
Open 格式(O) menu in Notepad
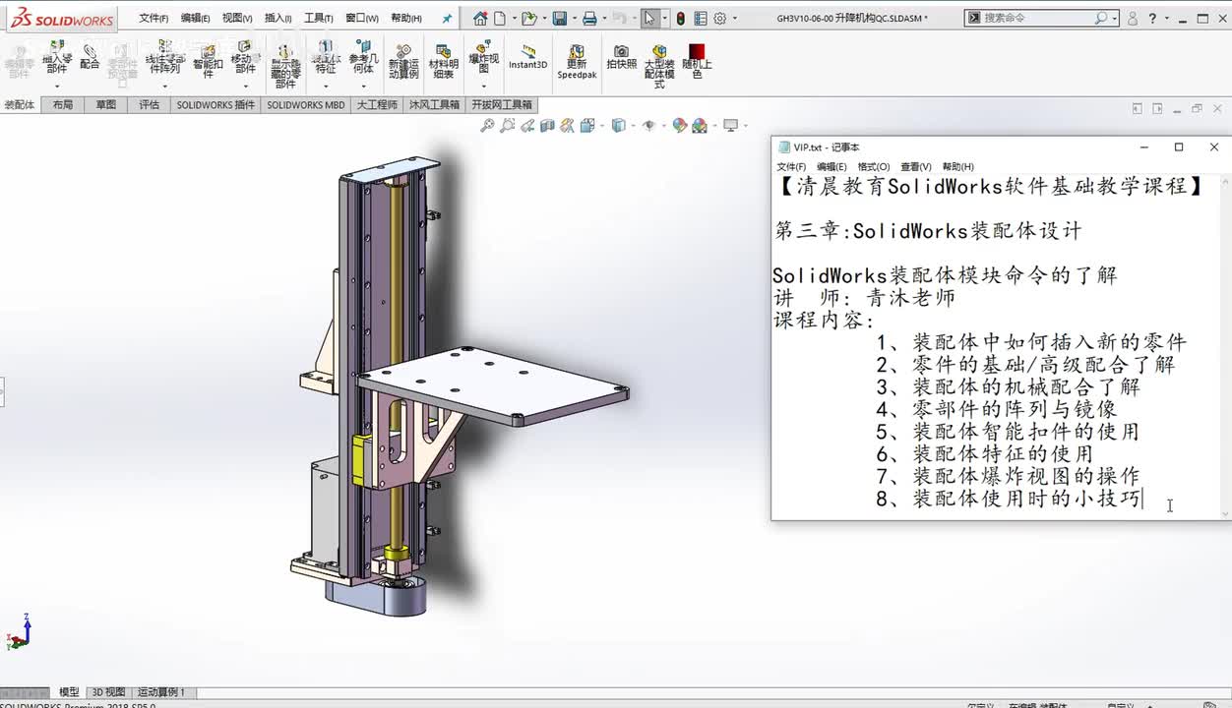point(874,167)
